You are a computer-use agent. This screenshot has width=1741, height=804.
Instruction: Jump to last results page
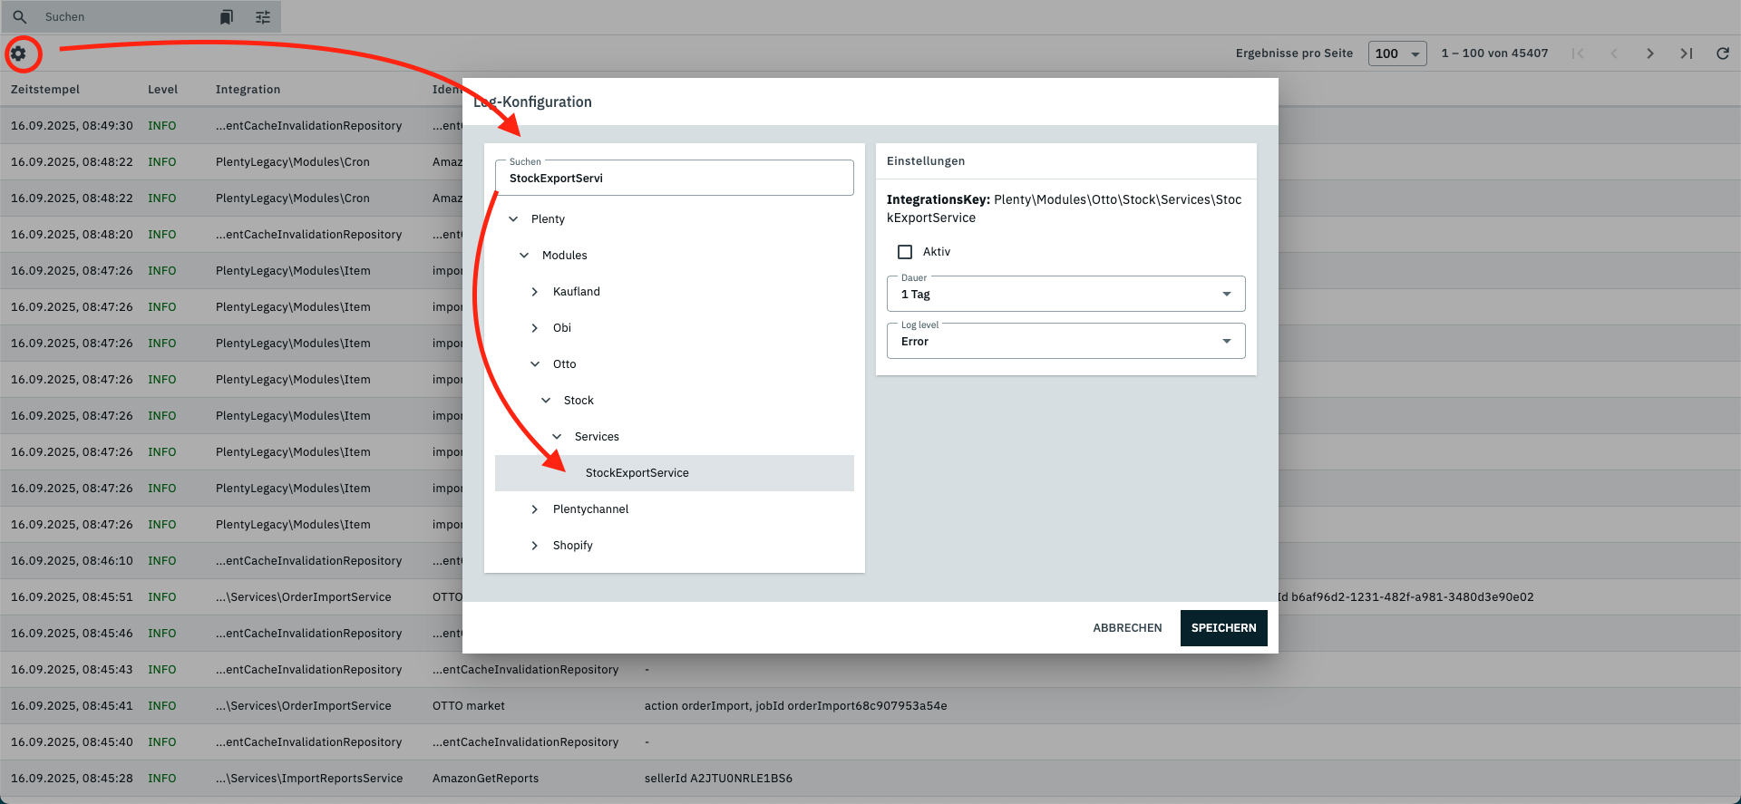[x=1686, y=53]
